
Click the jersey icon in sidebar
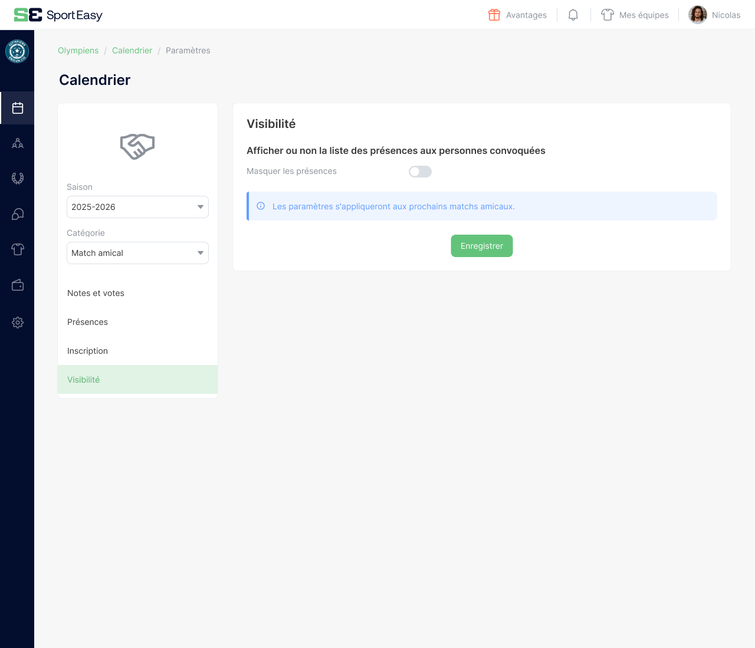[18, 249]
